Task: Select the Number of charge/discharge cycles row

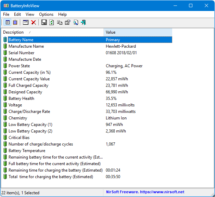Action: [40, 144]
